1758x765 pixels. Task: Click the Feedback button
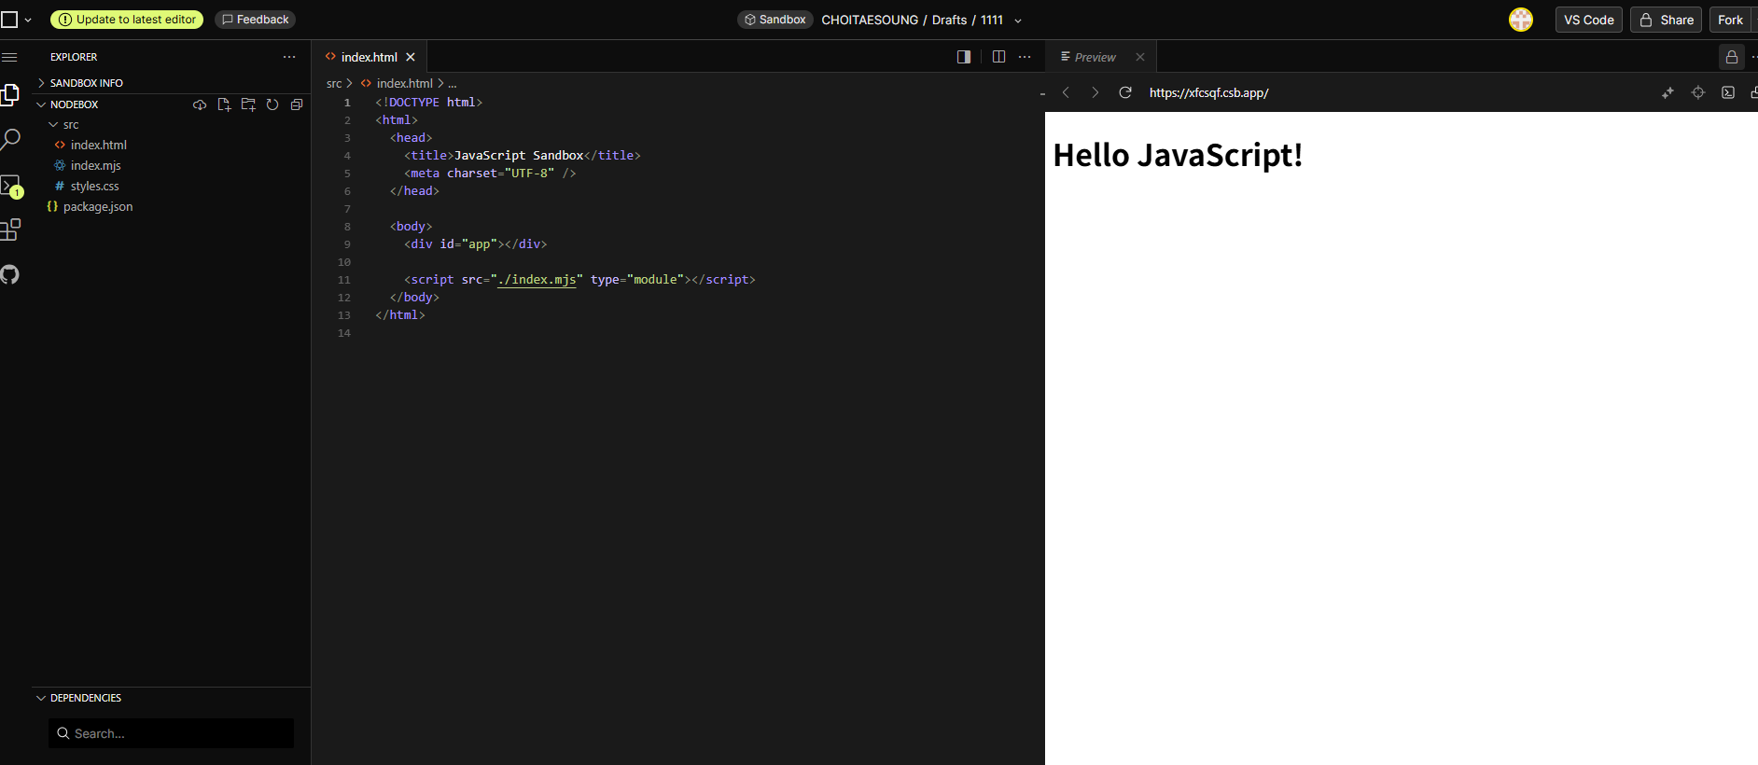255,20
